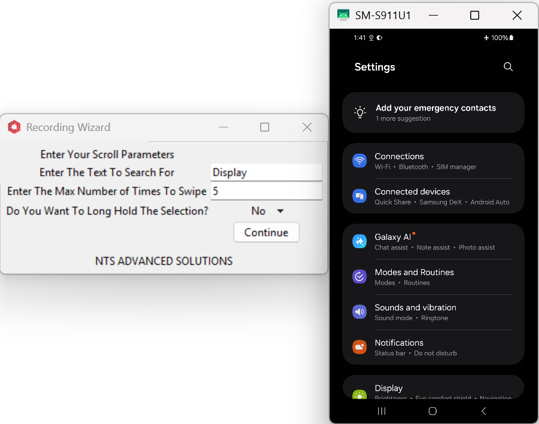
Task: Tap the emergency contacts lightbulb icon
Action: 360,112
